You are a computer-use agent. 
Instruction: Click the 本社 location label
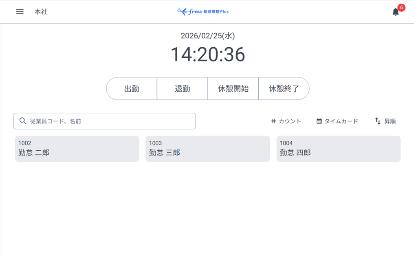point(41,12)
